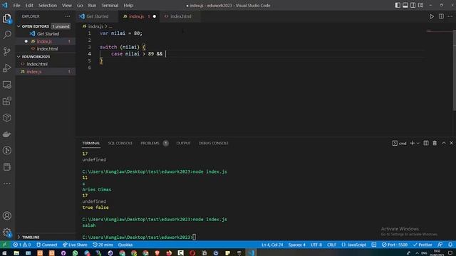Switch to the index.html editor tab
The width and height of the screenshot is (456, 256).
180,16
